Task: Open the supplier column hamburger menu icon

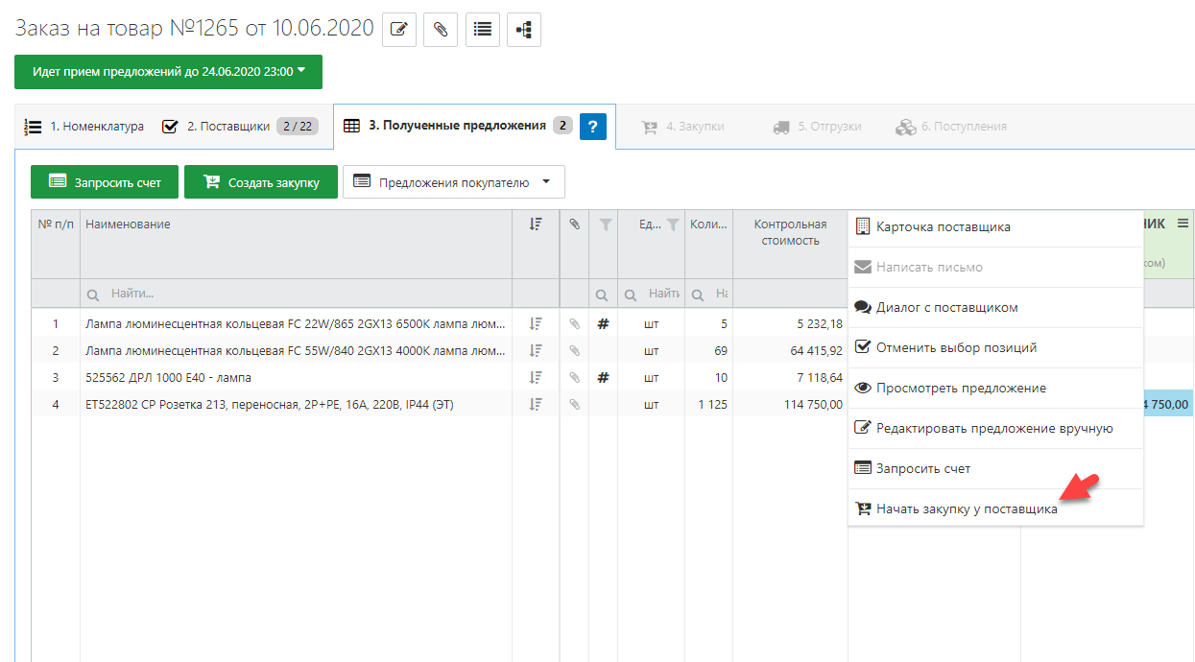Action: (x=1183, y=224)
